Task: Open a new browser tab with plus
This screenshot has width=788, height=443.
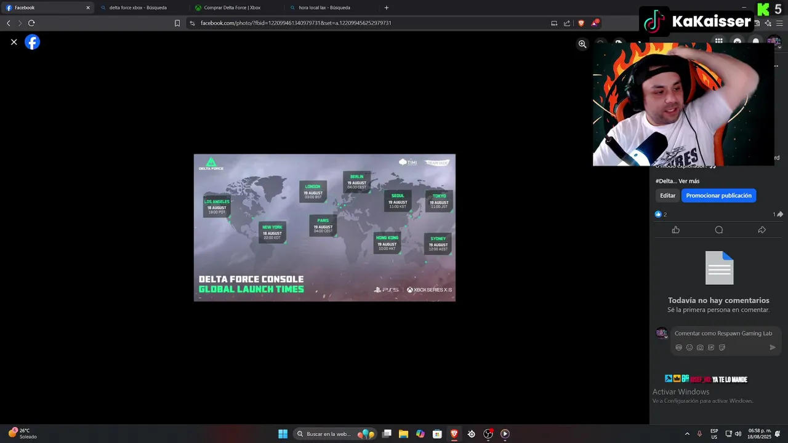Action: coord(387,8)
